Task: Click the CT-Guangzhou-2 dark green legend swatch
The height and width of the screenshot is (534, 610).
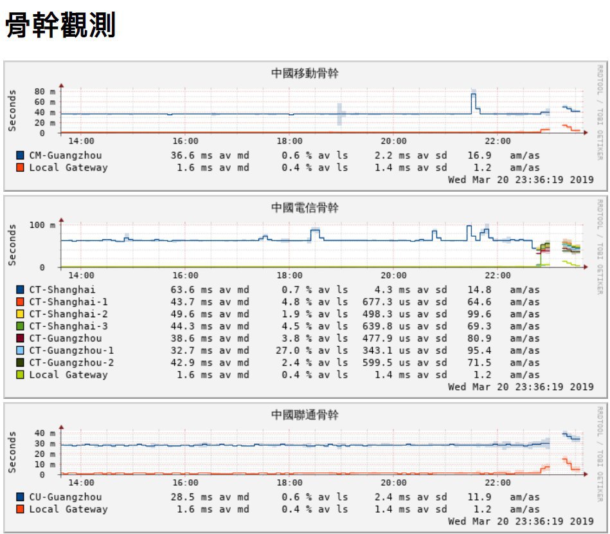Action: [21, 363]
